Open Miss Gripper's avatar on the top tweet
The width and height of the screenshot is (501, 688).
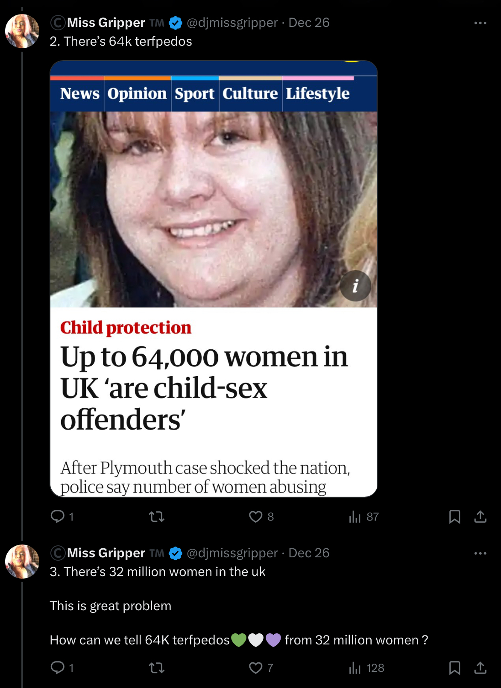[x=22, y=31]
